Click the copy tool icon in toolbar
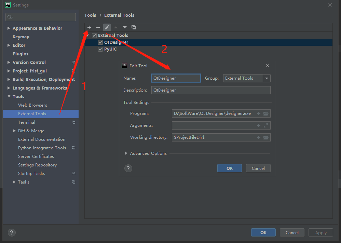Image resolution: width=341 pixels, height=243 pixels. (134, 27)
